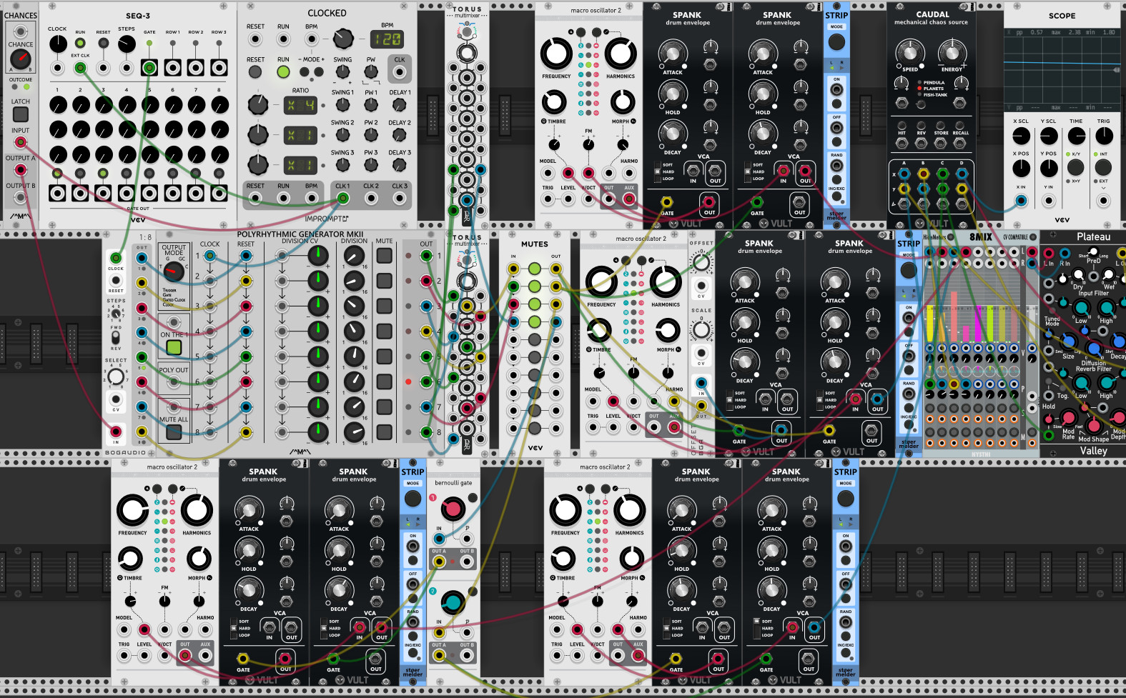Image resolution: width=1126 pixels, height=698 pixels.
Task: Click the HIT input jack on Caudal
Action: [x=902, y=143]
